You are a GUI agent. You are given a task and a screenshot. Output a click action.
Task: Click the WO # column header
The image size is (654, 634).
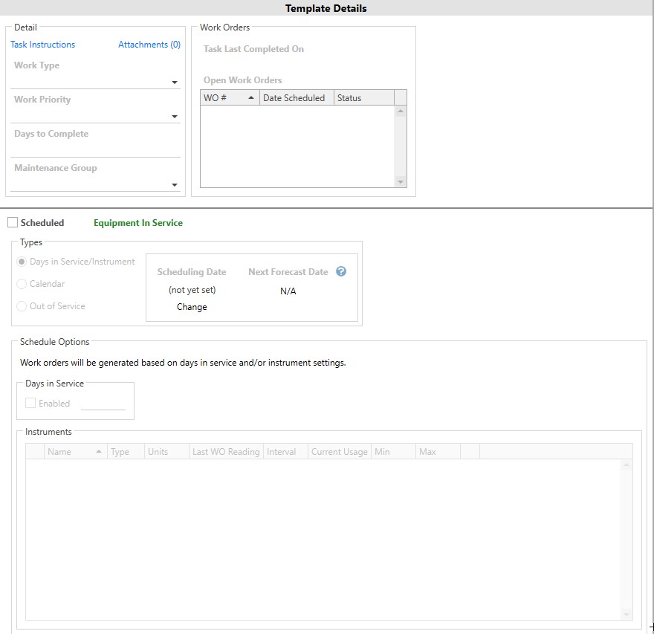click(230, 97)
